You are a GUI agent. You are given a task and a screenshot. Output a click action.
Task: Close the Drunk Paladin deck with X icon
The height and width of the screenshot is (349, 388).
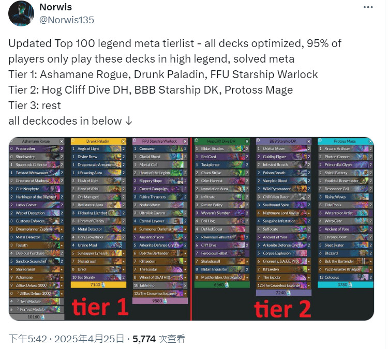point(123,141)
